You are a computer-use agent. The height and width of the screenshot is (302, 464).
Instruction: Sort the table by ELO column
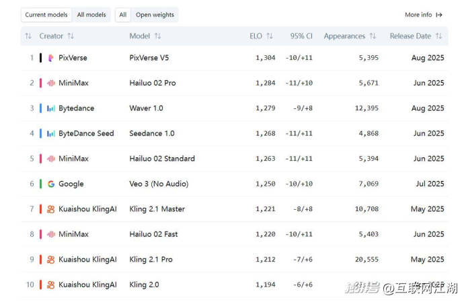pyautogui.click(x=260, y=36)
